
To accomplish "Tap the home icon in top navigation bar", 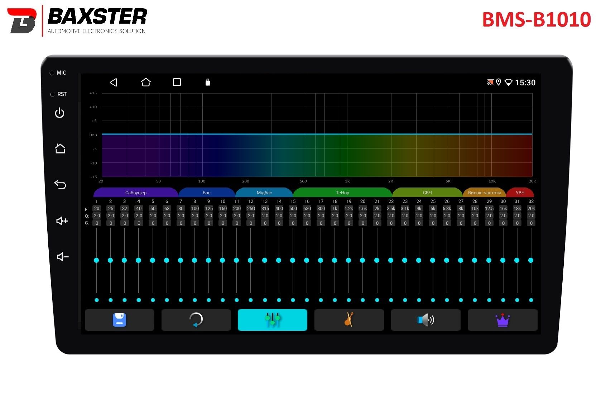I will click(x=145, y=82).
